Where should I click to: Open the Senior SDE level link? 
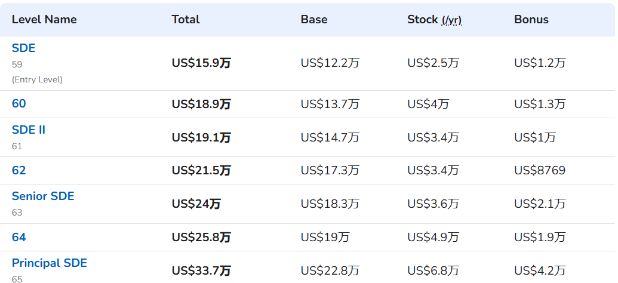(43, 196)
